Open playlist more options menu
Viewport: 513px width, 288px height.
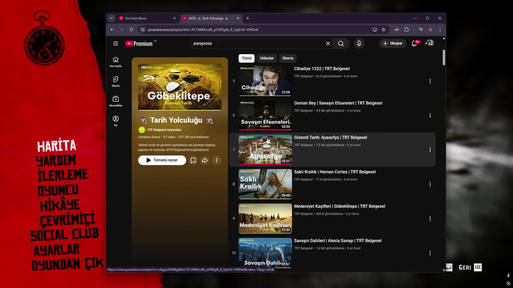click(216, 160)
